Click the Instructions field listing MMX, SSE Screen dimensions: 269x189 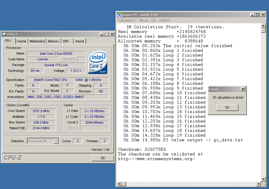[68, 97]
